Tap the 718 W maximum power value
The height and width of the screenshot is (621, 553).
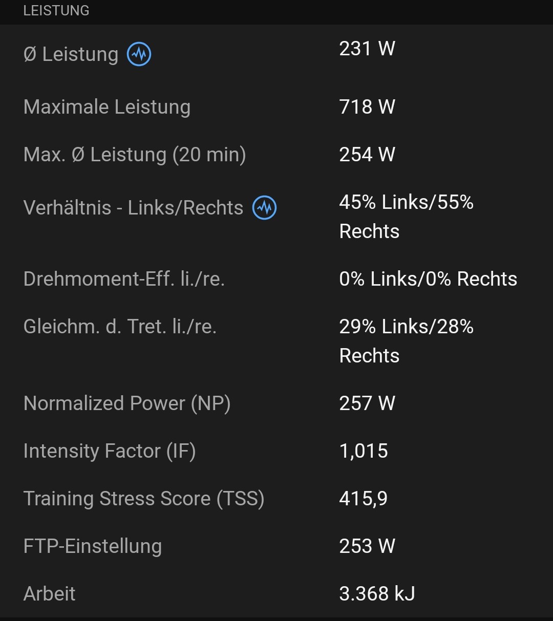click(x=367, y=107)
